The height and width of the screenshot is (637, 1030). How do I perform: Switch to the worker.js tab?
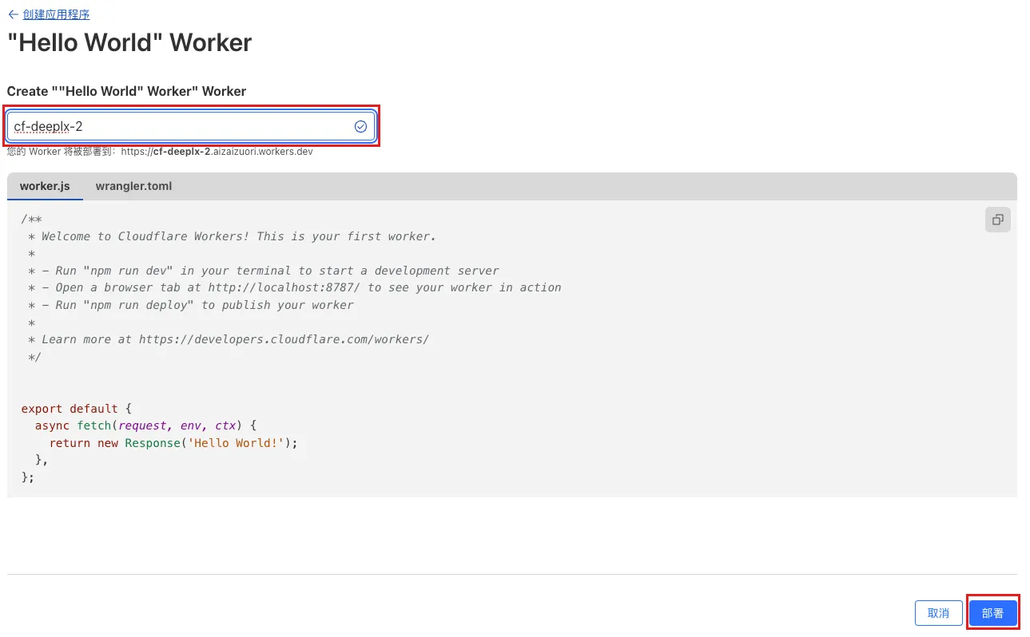click(x=45, y=186)
